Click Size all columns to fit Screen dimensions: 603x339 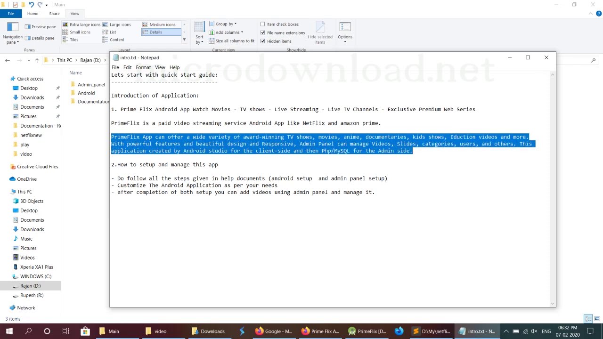point(231,41)
